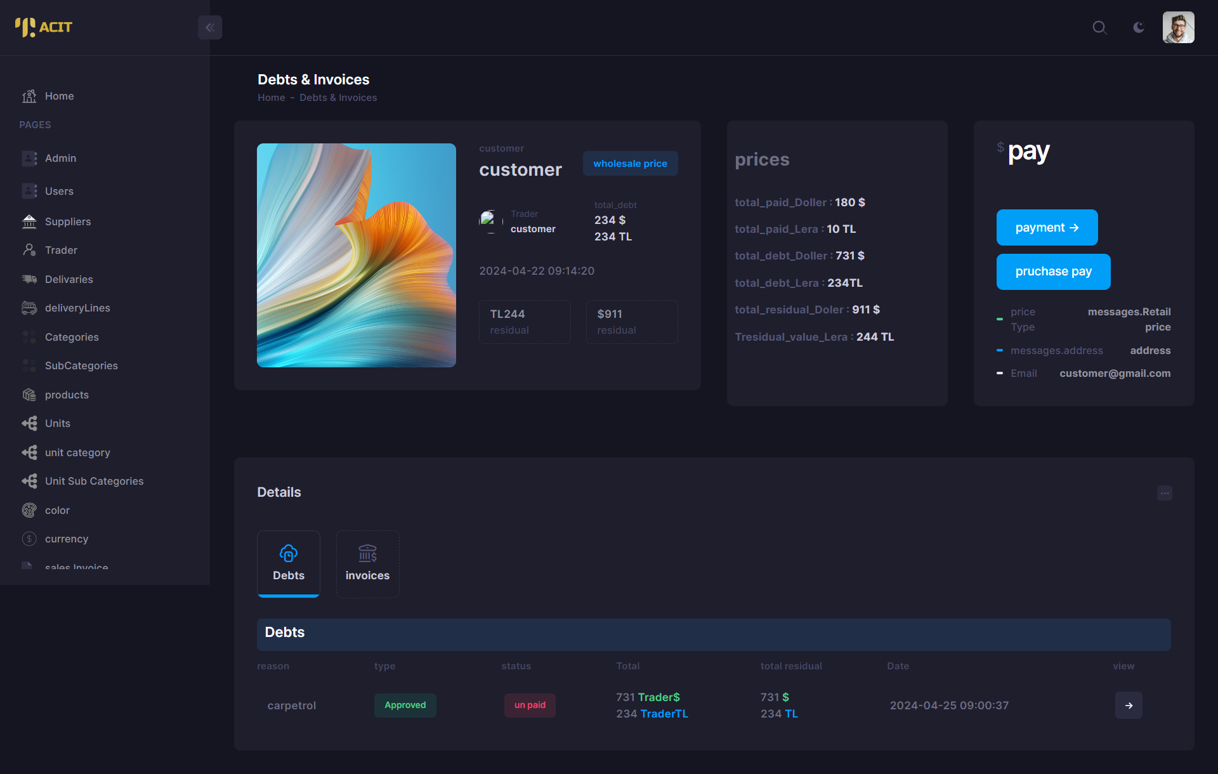Screen dimensions: 1218x774
Task: View carpetrol debt with arrow button
Action: [1129, 705]
